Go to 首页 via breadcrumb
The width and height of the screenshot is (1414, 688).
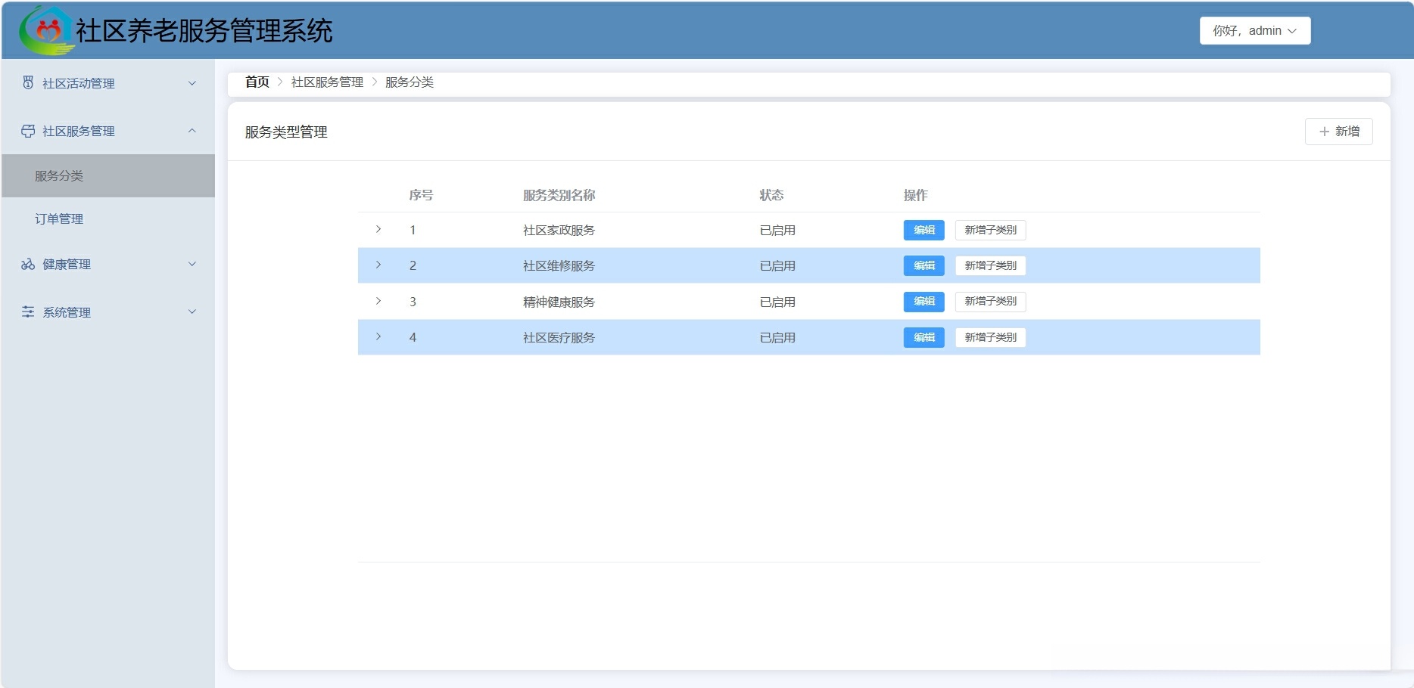click(x=257, y=82)
